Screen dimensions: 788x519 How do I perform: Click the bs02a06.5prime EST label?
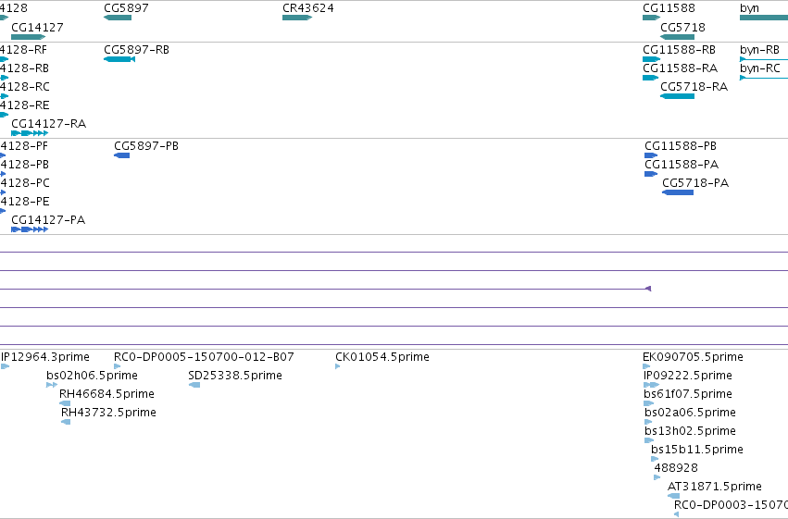pos(690,413)
